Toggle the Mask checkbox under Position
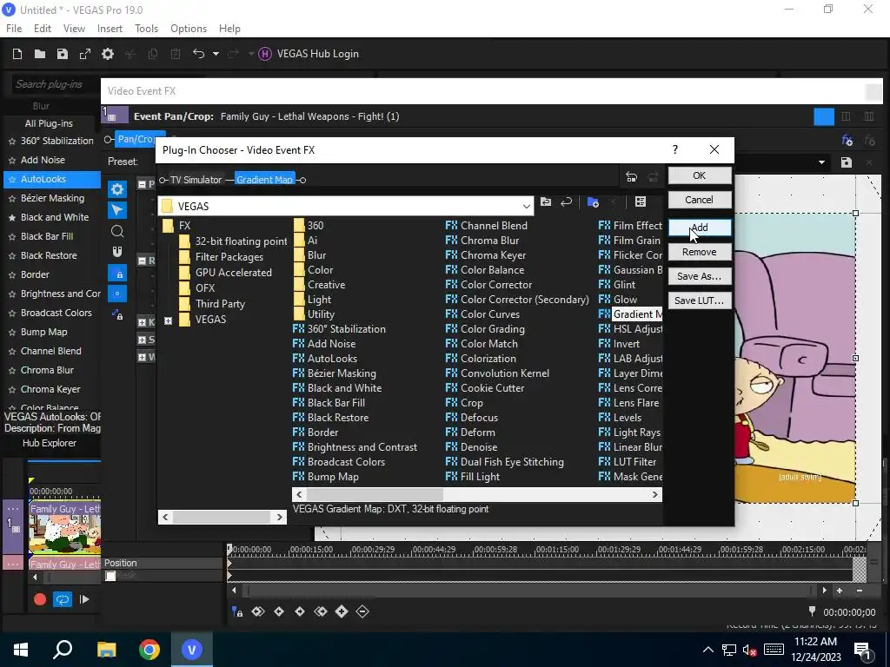This screenshot has height=667, width=890. (110, 576)
